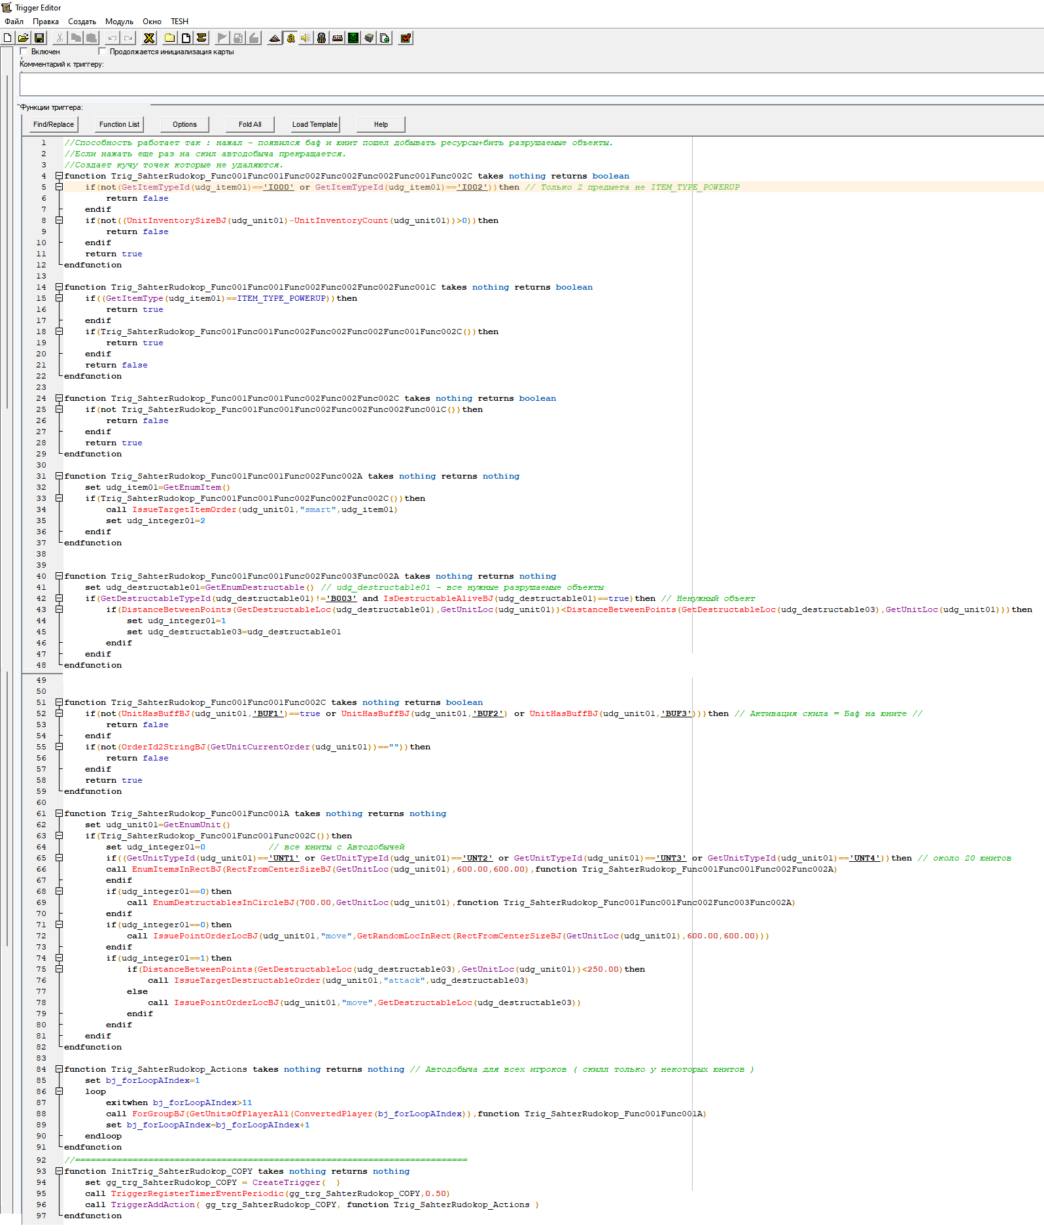Open the Terrain Editor mountain icon

[x=275, y=38]
